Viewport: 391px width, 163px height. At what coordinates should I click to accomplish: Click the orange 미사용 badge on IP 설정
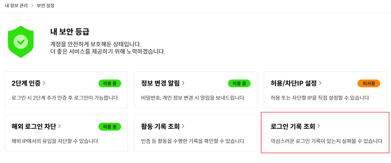(369, 83)
